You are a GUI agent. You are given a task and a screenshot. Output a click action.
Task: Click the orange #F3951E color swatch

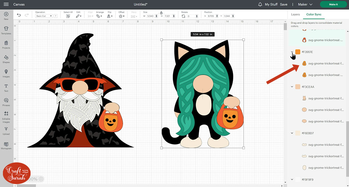click(x=298, y=52)
